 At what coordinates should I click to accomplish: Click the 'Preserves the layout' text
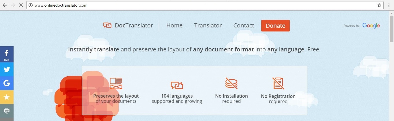coord(116,96)
